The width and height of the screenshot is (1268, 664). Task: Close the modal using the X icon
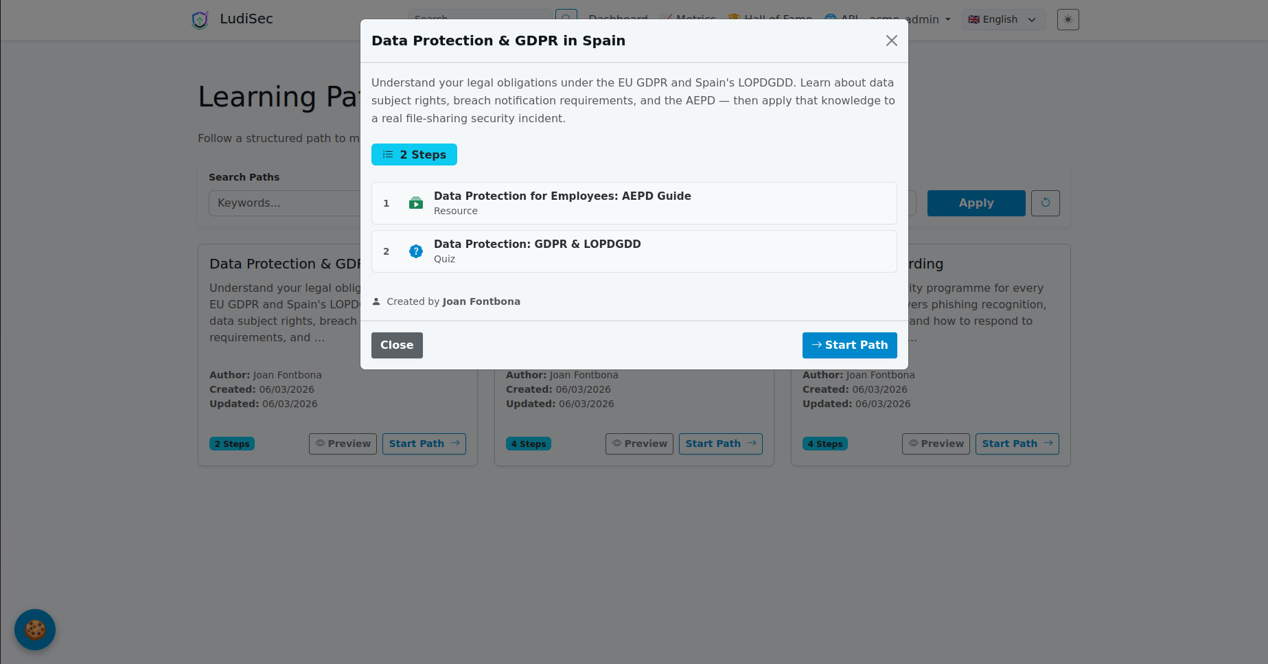[x=892, y=41]
